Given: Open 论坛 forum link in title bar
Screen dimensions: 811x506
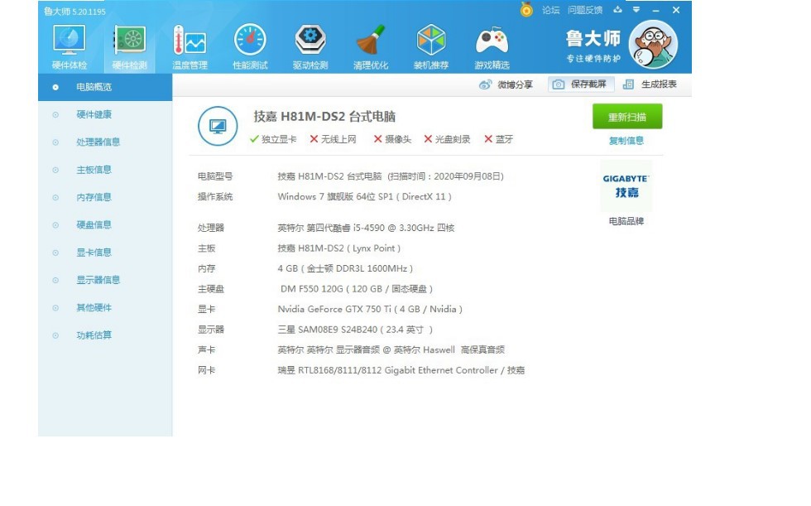Looking at the screenshot, I should (x=551, y=10).
